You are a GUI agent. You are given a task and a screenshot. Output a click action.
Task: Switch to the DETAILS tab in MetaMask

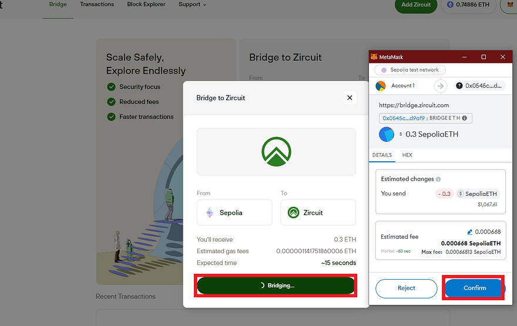point(382,155)
